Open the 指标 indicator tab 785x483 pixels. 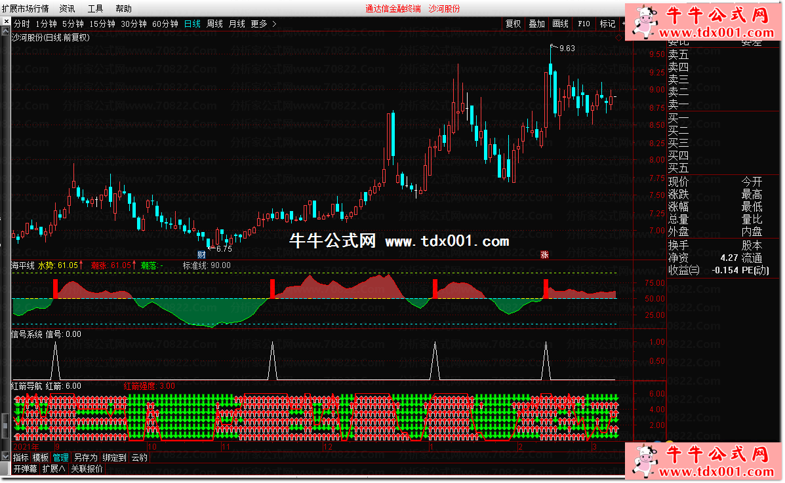click(x=21, y=457)
